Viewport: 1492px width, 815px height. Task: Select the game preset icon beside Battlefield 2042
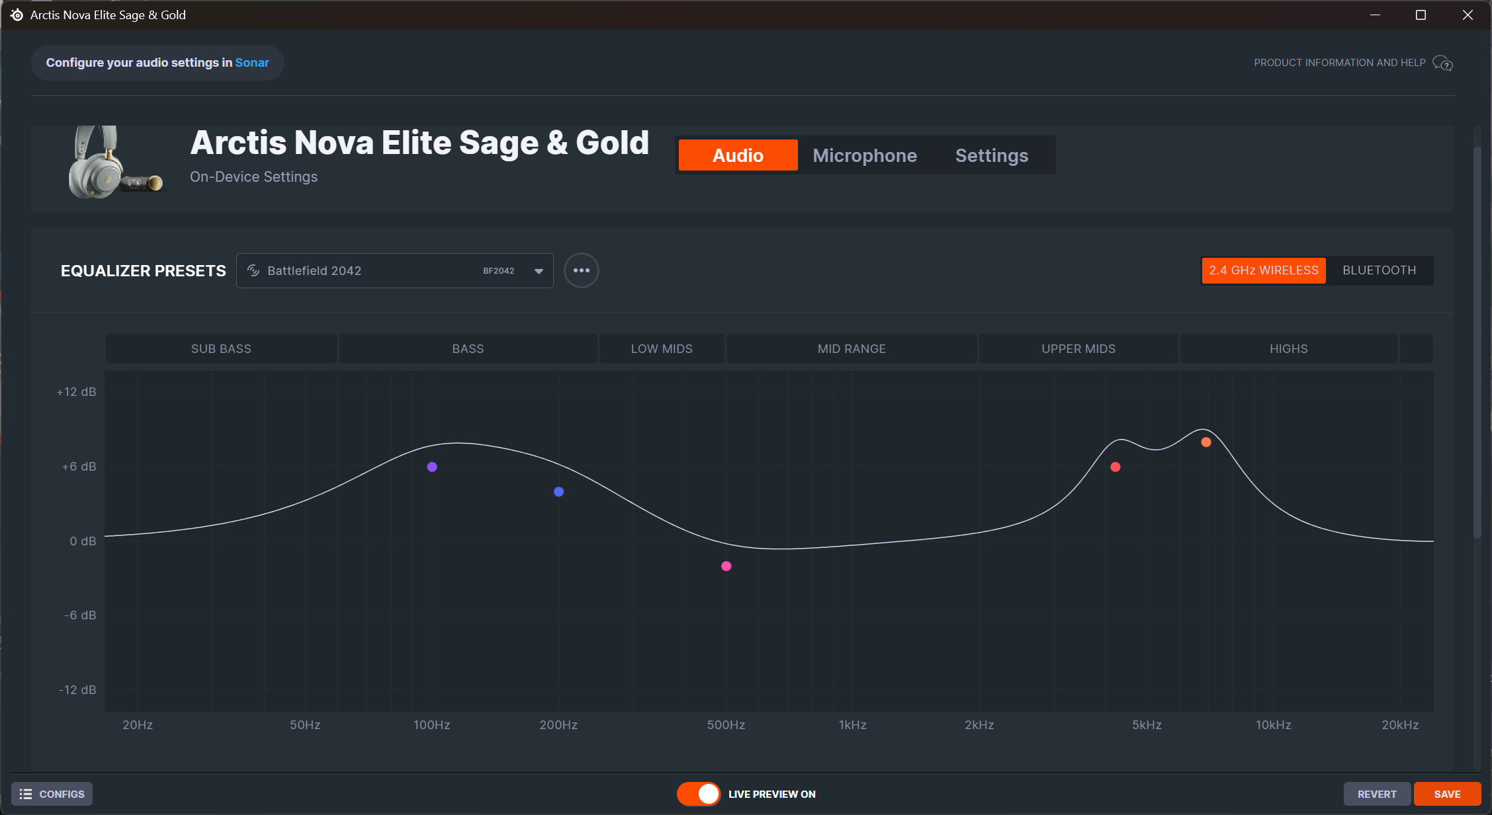tap(253, 270)
